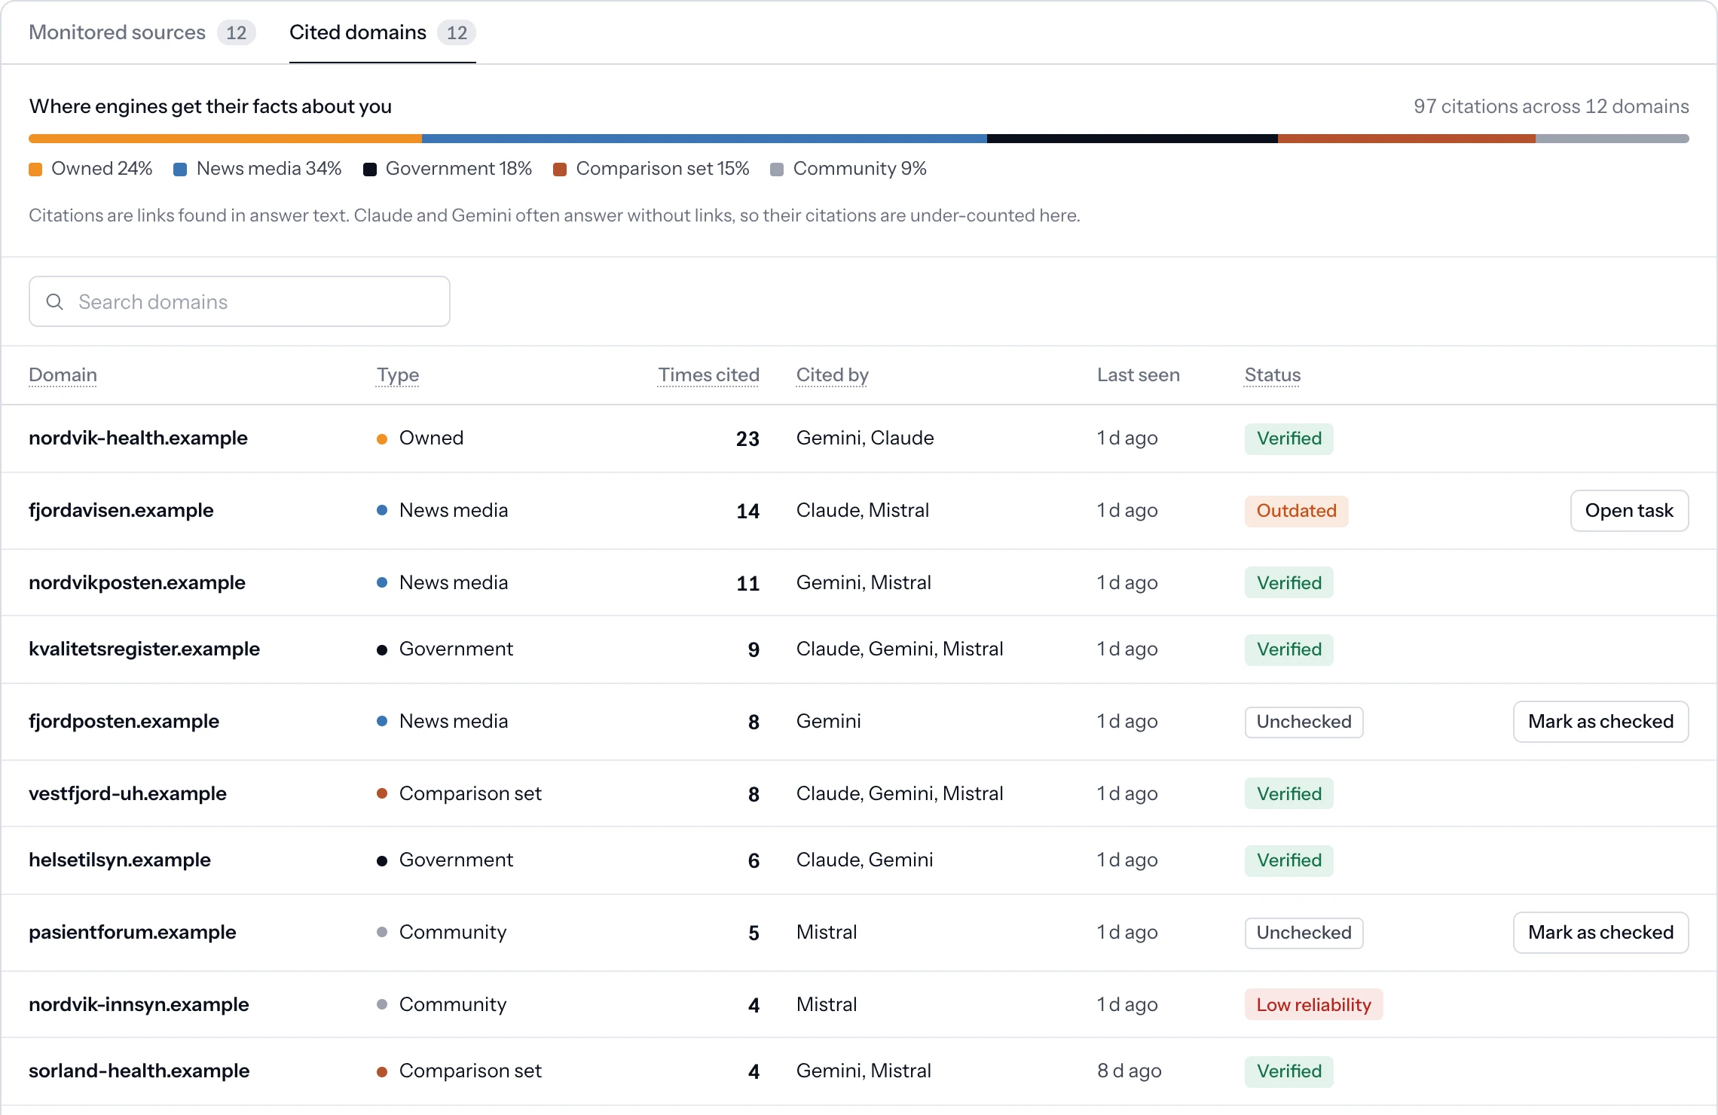Viewport: 1718px width, 1115px height.
Task: Click the 97 citations across 12 domains text
Action: tap(1551, 106)
